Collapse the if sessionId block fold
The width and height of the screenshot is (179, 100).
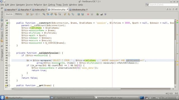tap(9, 56)
